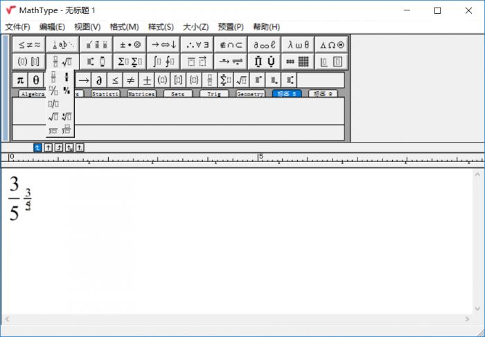Open relational symbols palette
The height and width of the screenshot is (337, 485).
(29, 45)
